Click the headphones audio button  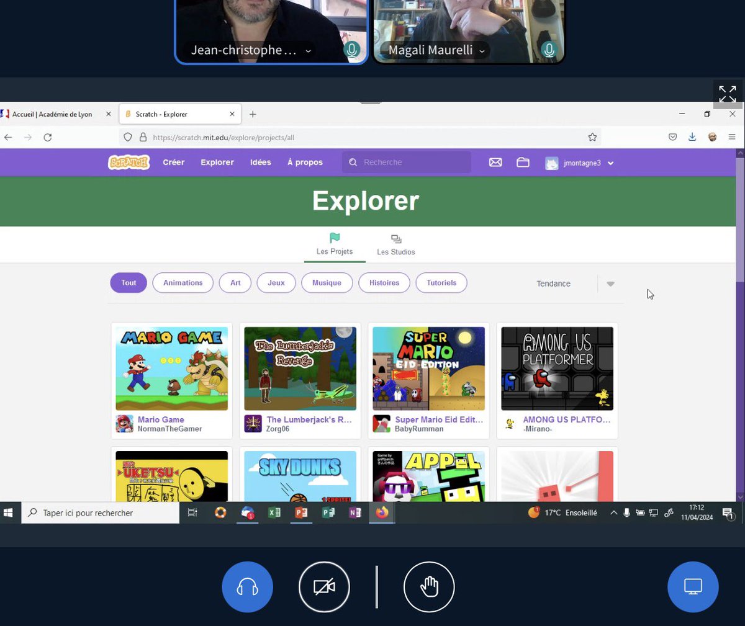point(247,587)
